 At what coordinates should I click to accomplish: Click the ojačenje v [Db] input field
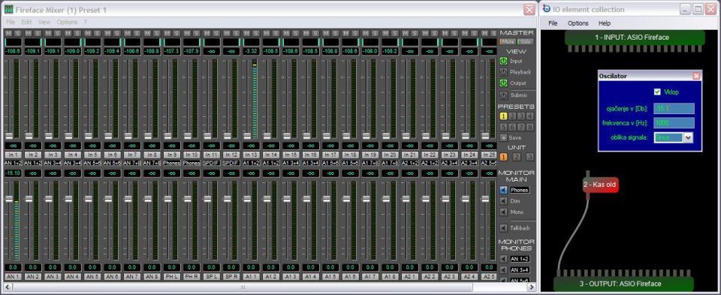(674, 108)
